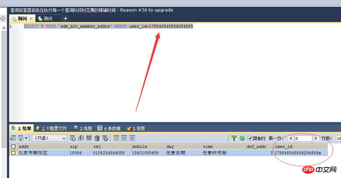Click the def_addr column header
341x178 pixels.
[x=260, y=147]
